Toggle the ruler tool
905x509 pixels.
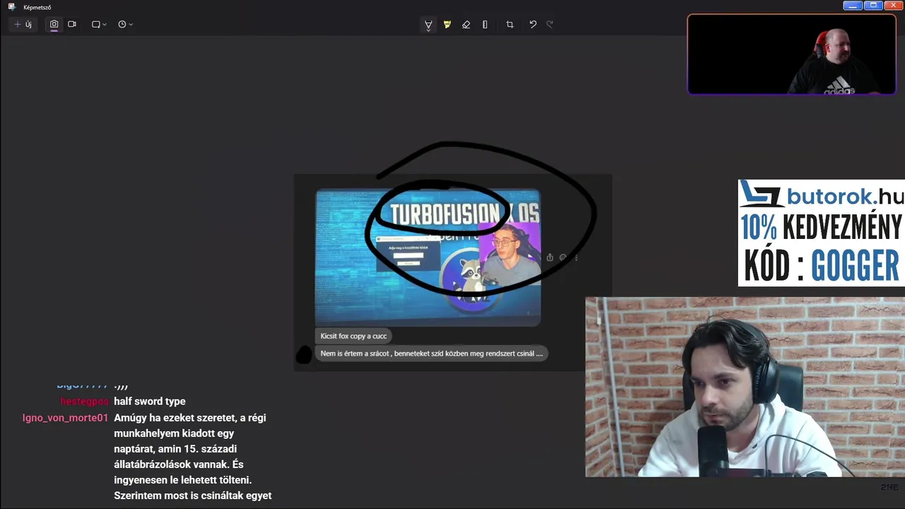click(x=485, y=25)
